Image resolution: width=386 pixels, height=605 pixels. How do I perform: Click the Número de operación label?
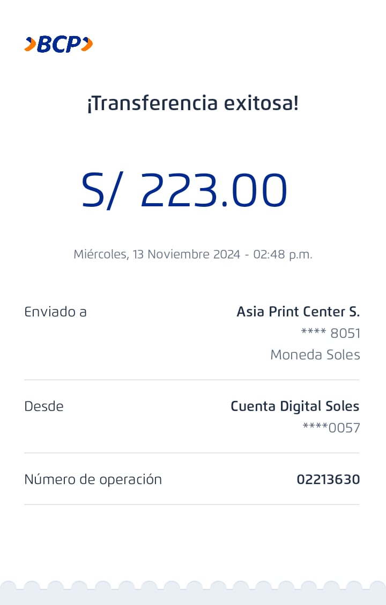93,479
